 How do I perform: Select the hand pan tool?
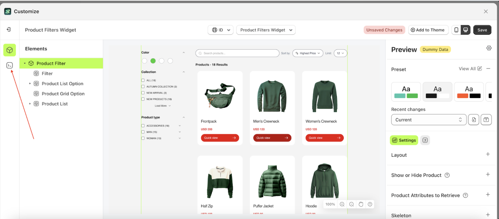pyautogui.click(x=361, y=204)
